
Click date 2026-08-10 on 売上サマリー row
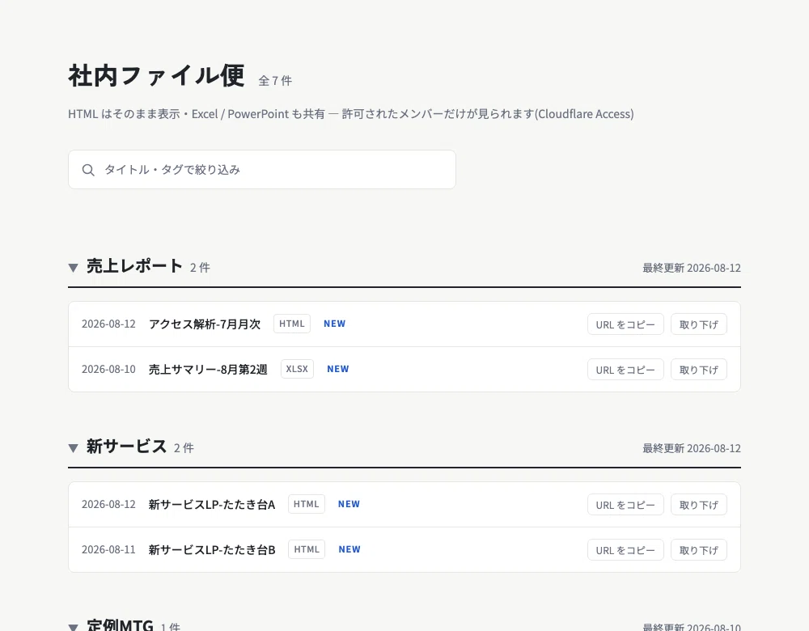(x=108, y=370)
